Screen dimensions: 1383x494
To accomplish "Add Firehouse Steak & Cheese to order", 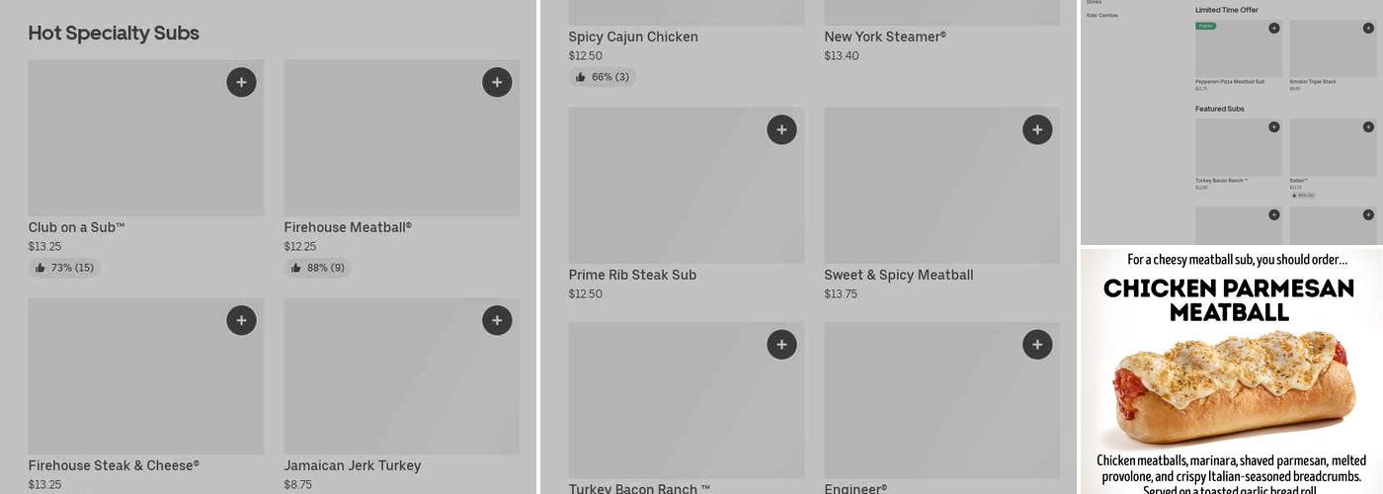I will (x=241, y=320).
